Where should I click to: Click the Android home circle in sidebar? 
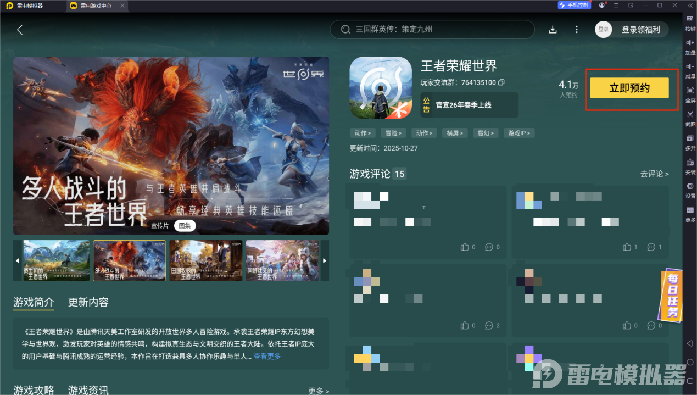[x=690, y=362]
